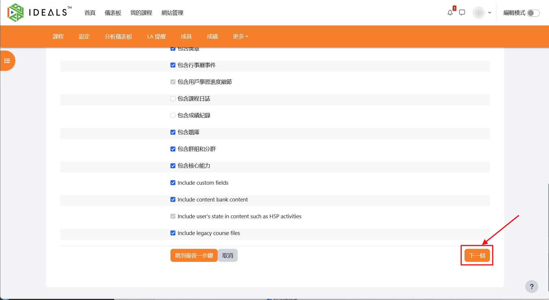Viewport: 549px width, 300px height.
Task: Click the IDEALS logo
Action: (39, 13)
